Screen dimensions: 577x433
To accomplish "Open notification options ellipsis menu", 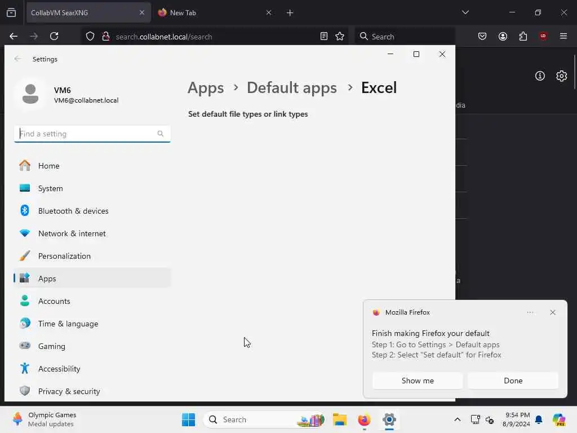I will (x=530, y=312).
